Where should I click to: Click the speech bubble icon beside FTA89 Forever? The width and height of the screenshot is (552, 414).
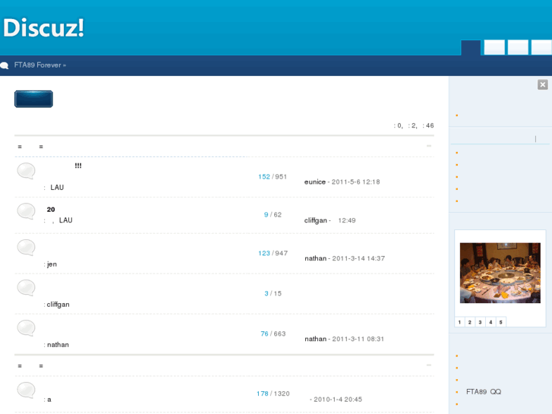point(5,65)
